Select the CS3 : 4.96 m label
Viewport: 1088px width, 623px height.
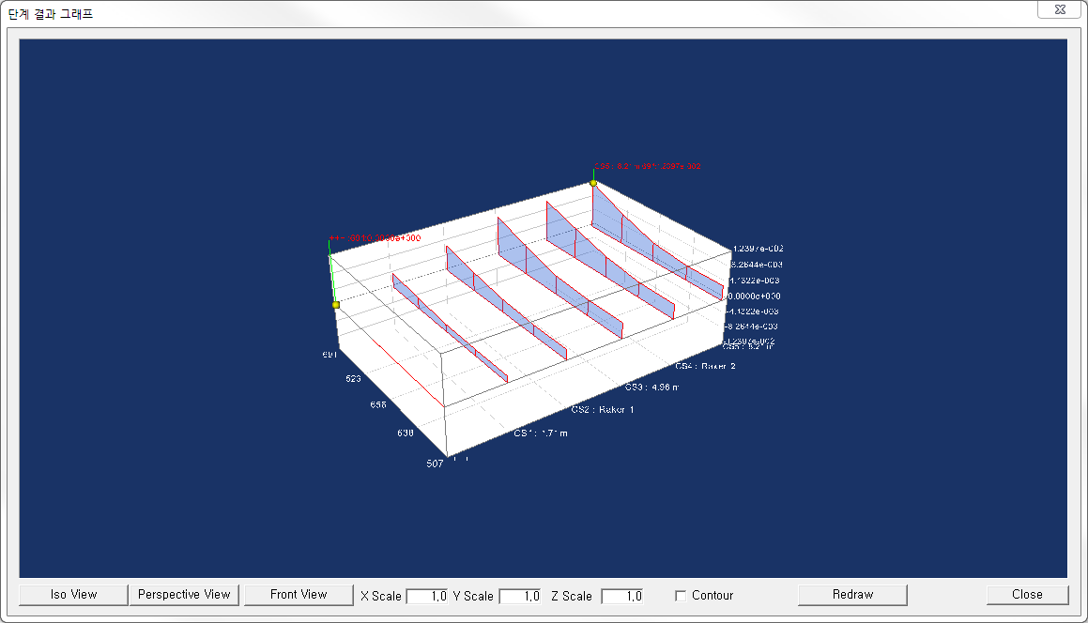click(x=652, y=387)
